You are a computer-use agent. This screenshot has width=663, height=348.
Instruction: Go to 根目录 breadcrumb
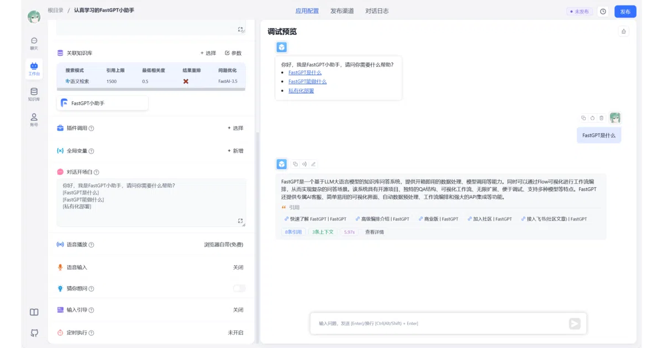pyautogui.click(x=55, y=10)
